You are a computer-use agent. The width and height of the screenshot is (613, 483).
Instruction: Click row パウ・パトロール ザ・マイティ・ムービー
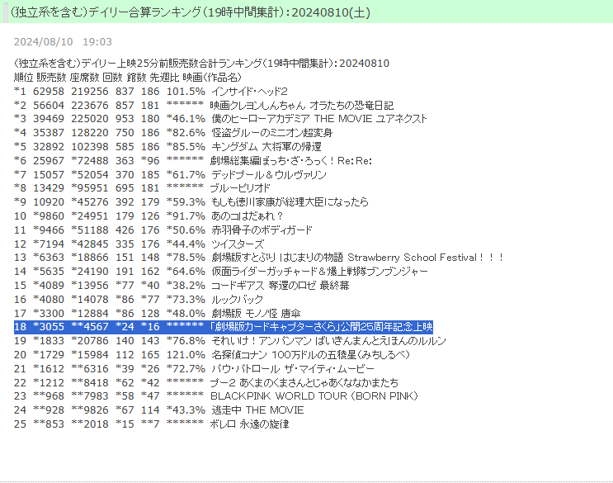[195, 368]
